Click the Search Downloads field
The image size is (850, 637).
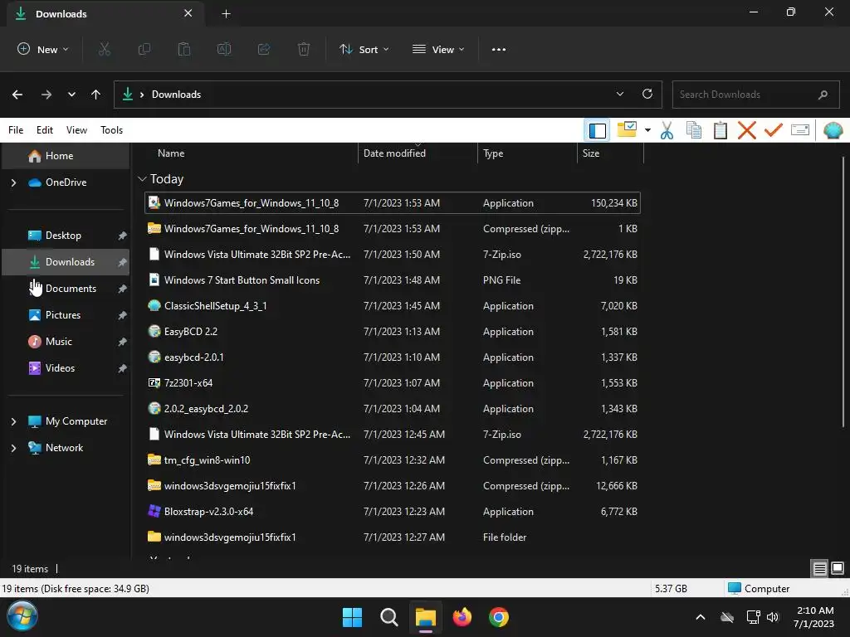click(x=755, y=95)
